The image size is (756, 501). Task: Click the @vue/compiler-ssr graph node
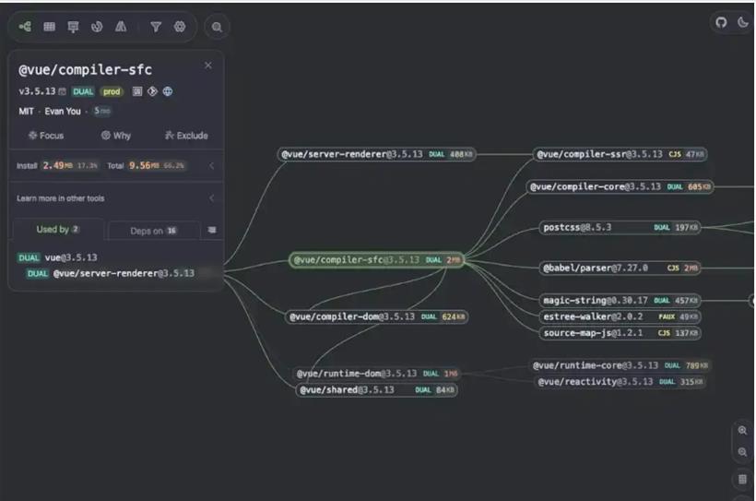pos(620,154)
